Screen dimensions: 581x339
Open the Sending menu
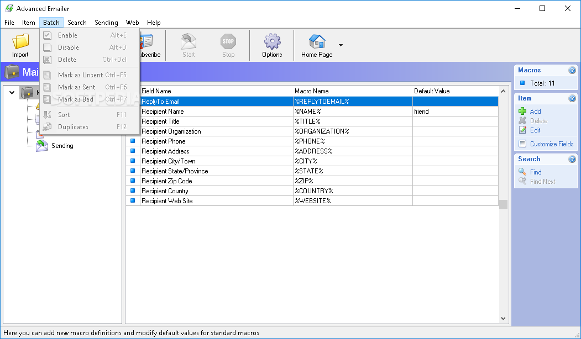tap(106, 23)
